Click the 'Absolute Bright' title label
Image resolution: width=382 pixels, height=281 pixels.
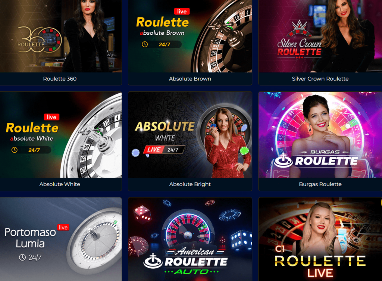point(190,184)
